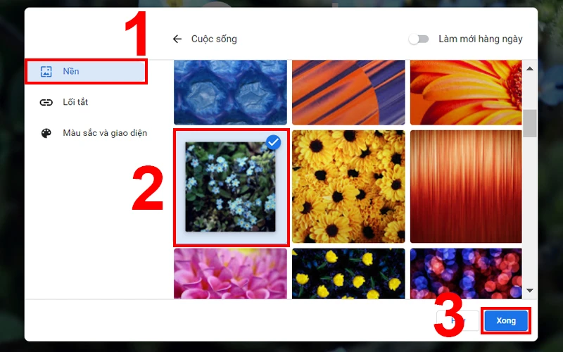Open the Nền tab in sidebar
Image resolution: width=563 pixels, height=352 pixels.
click(x=86, y=72)
